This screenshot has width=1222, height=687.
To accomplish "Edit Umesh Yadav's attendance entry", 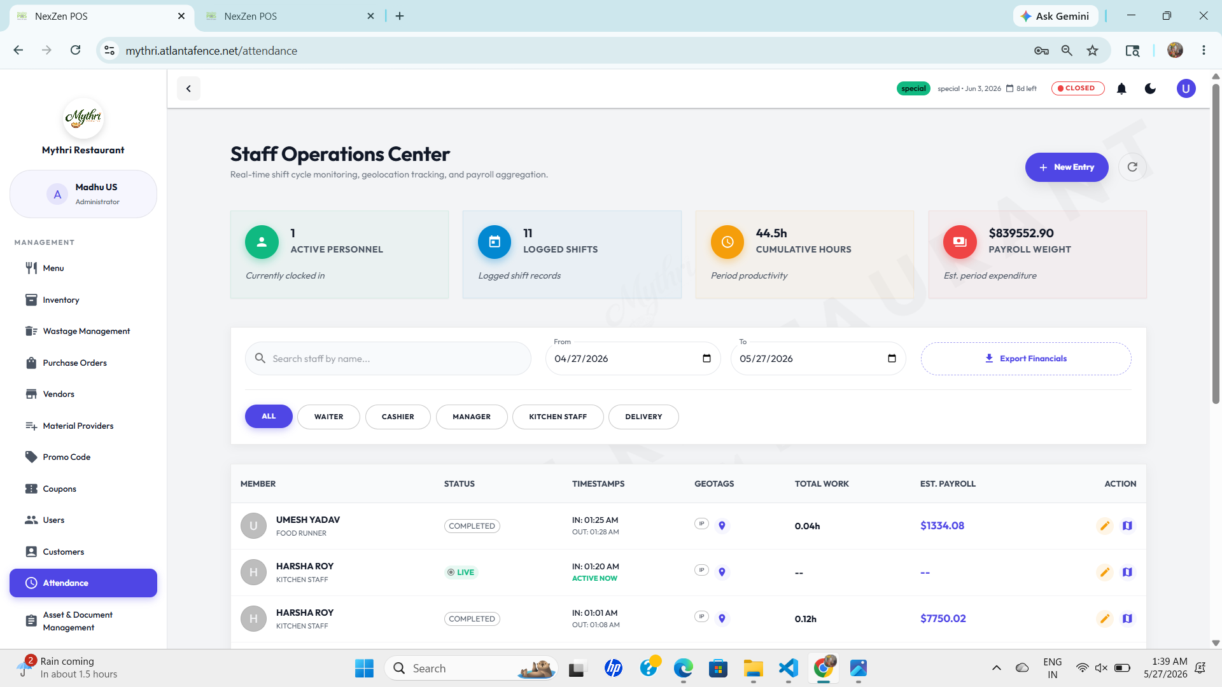I will click(x=1105, y=525).
